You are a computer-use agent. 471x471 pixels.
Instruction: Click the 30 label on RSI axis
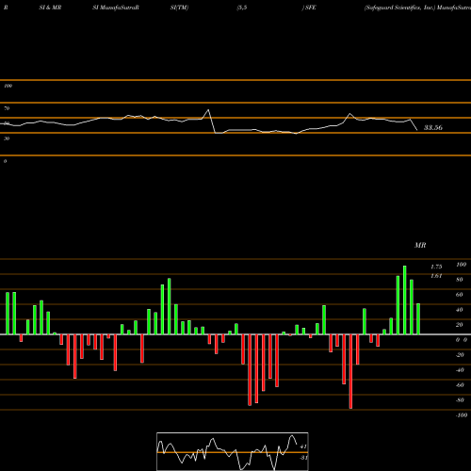[7, 138]
